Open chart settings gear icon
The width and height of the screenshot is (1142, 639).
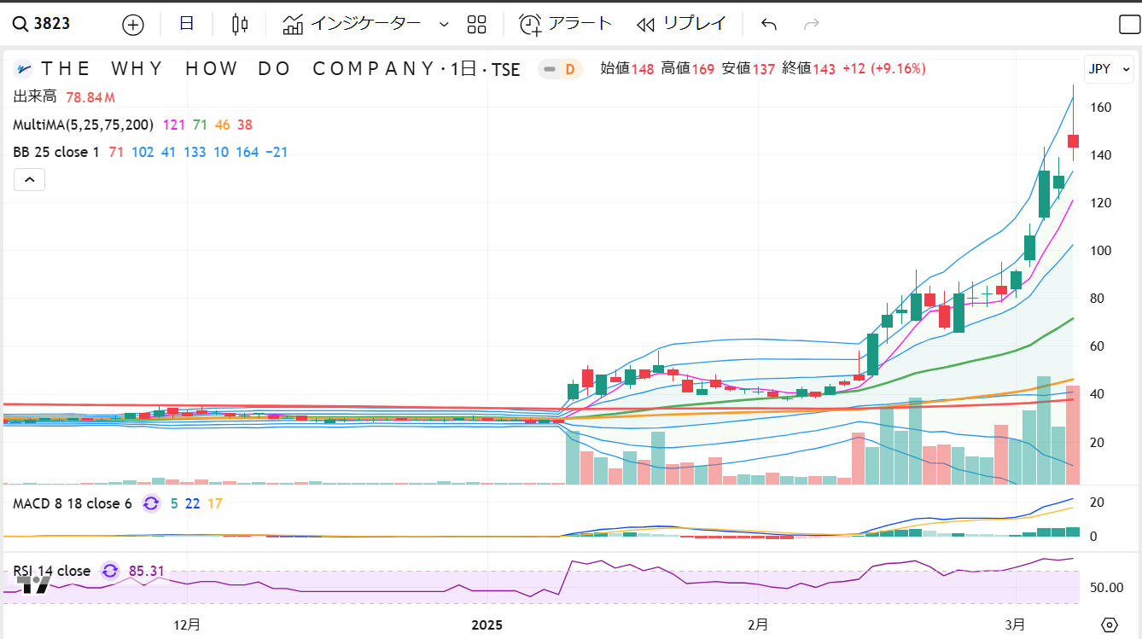1110,624
